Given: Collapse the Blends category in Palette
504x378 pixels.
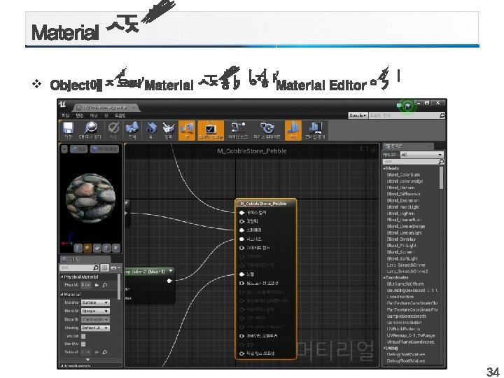Looking at the screenshot, I should tap(385, 168).
